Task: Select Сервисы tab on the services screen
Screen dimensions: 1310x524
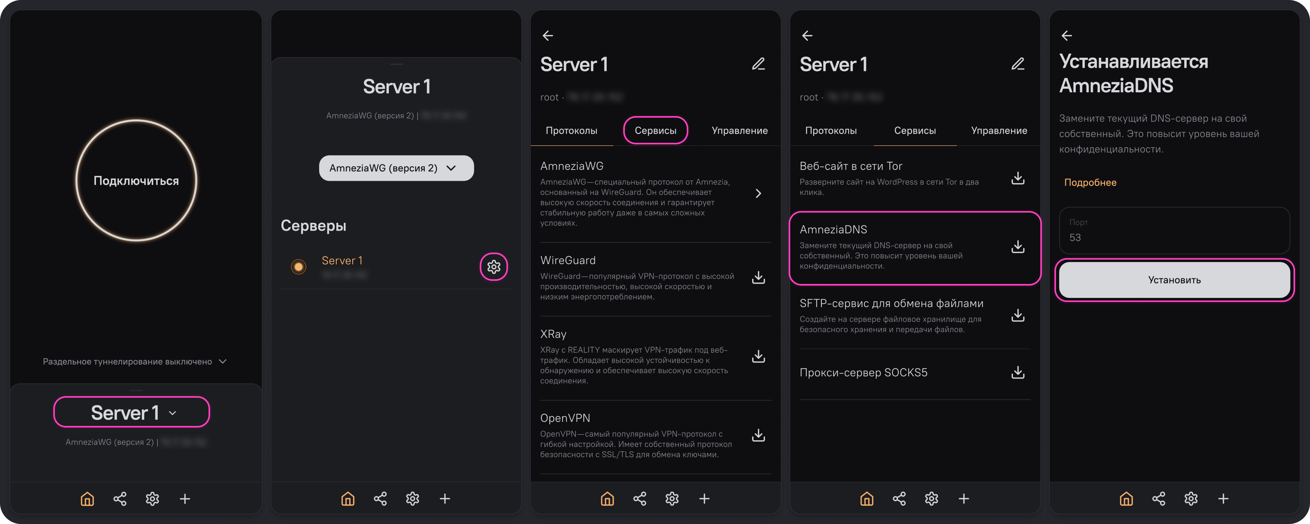Action: pyautogui.click(x=915, y=131)
